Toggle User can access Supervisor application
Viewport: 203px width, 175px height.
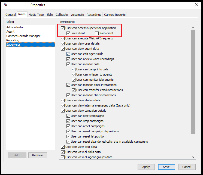[63, 28]
